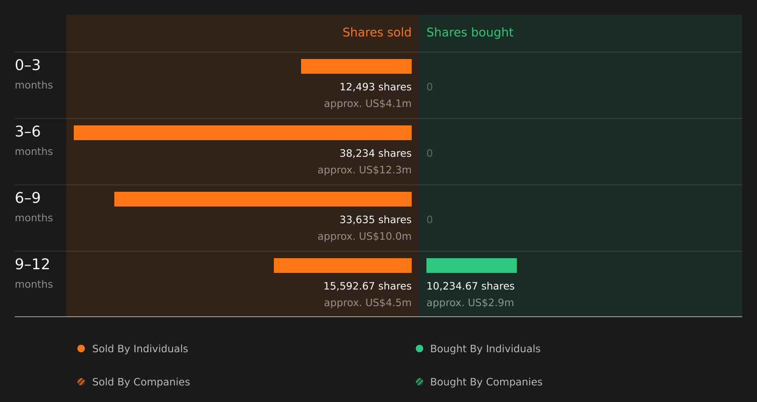Click the 6–9 months row label
Viewport: 757px width, 402px height.
34,207
